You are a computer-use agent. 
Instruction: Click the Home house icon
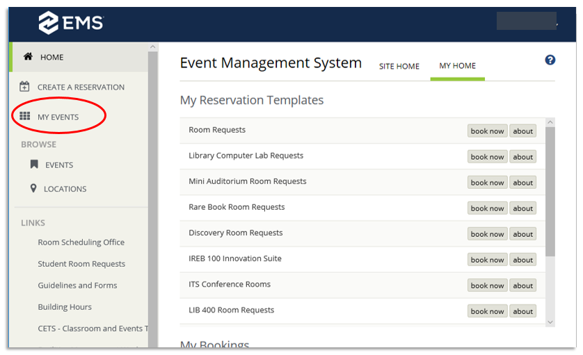28,57
